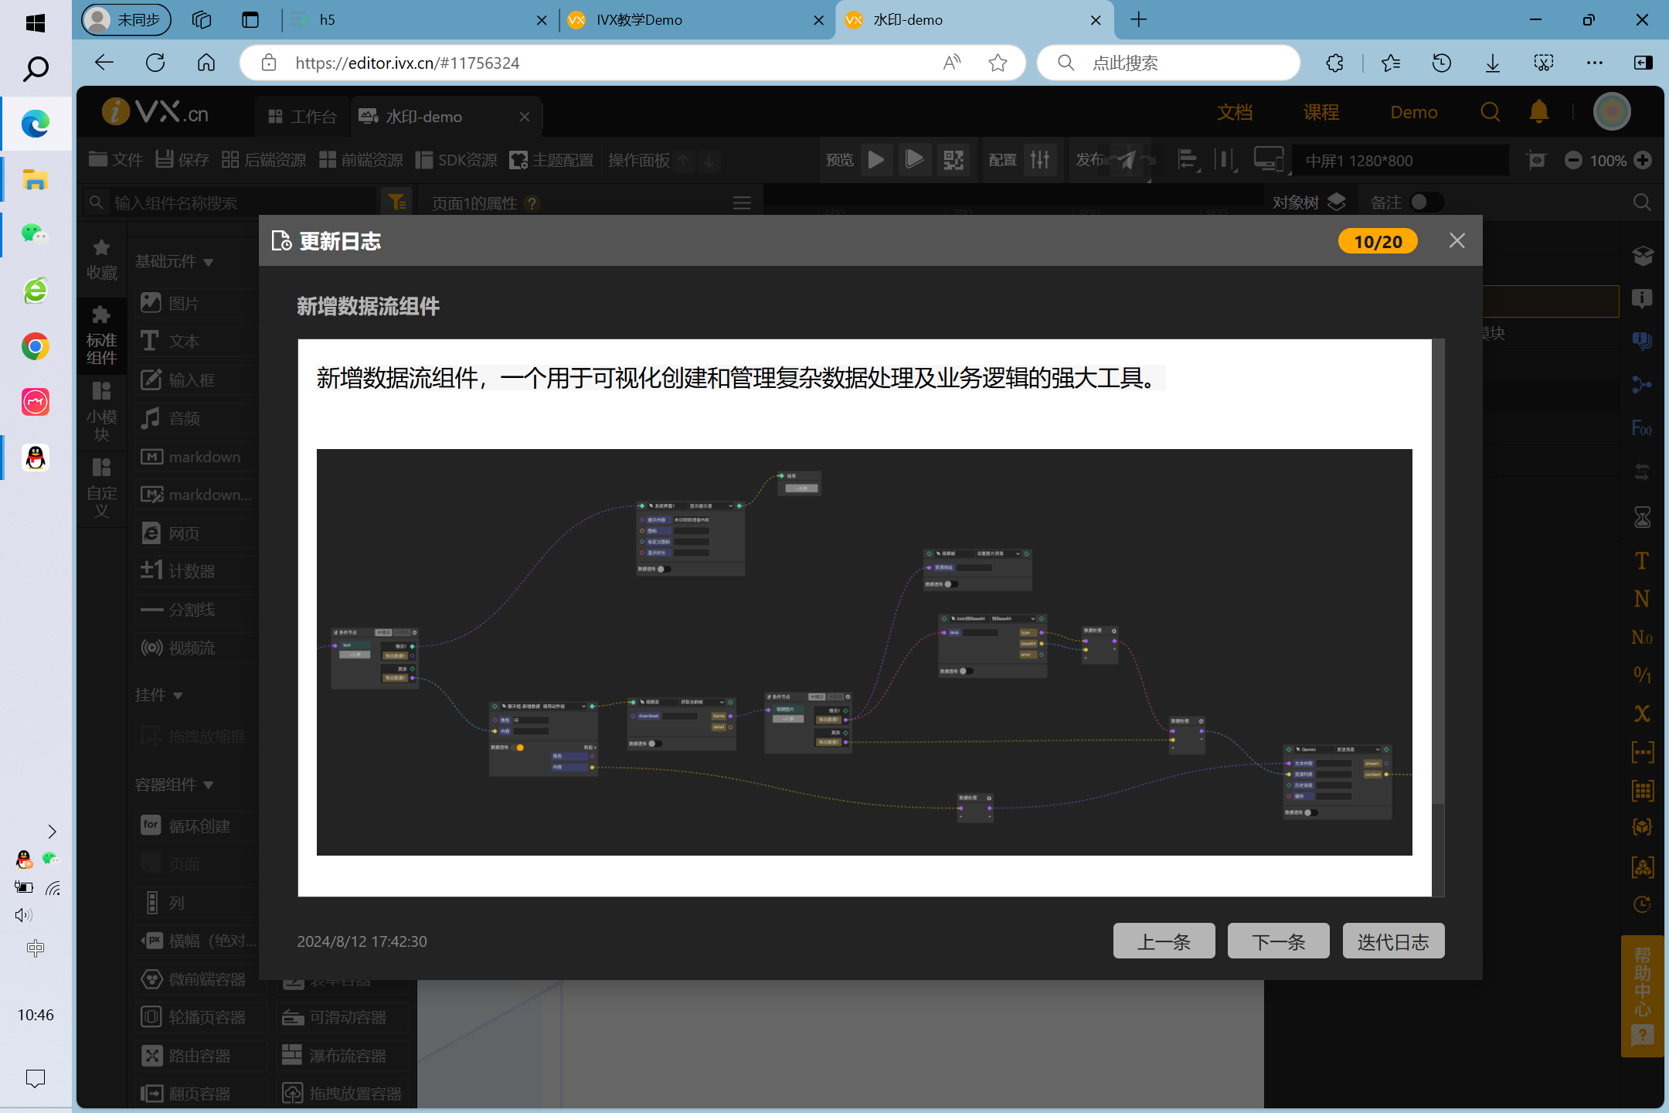Screen dimensions: 1669x1113
Task: Zoom in with the plus icon
Action: pyautogui.click(x=1643, y=160)
